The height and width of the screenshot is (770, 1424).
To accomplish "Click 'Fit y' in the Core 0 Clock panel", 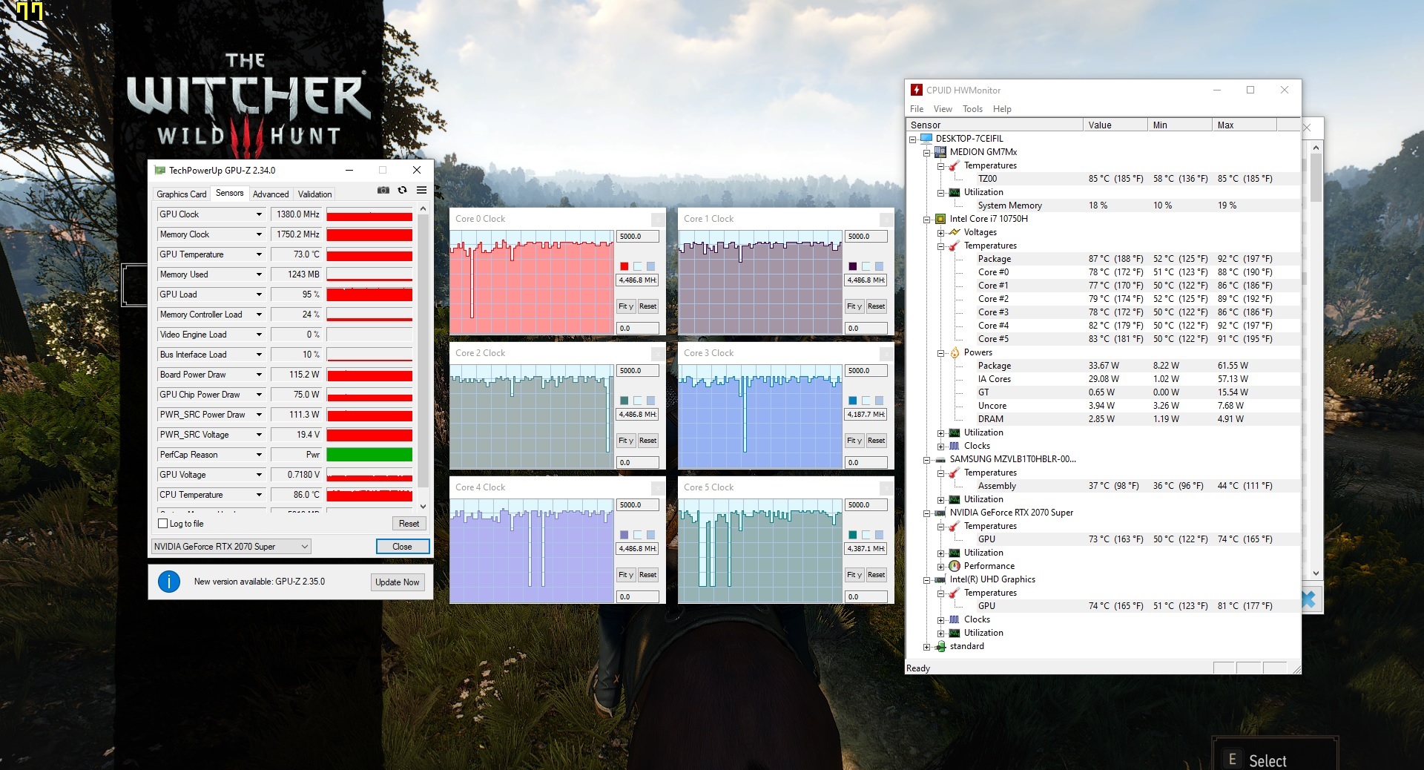I will (x=626, y=306).
